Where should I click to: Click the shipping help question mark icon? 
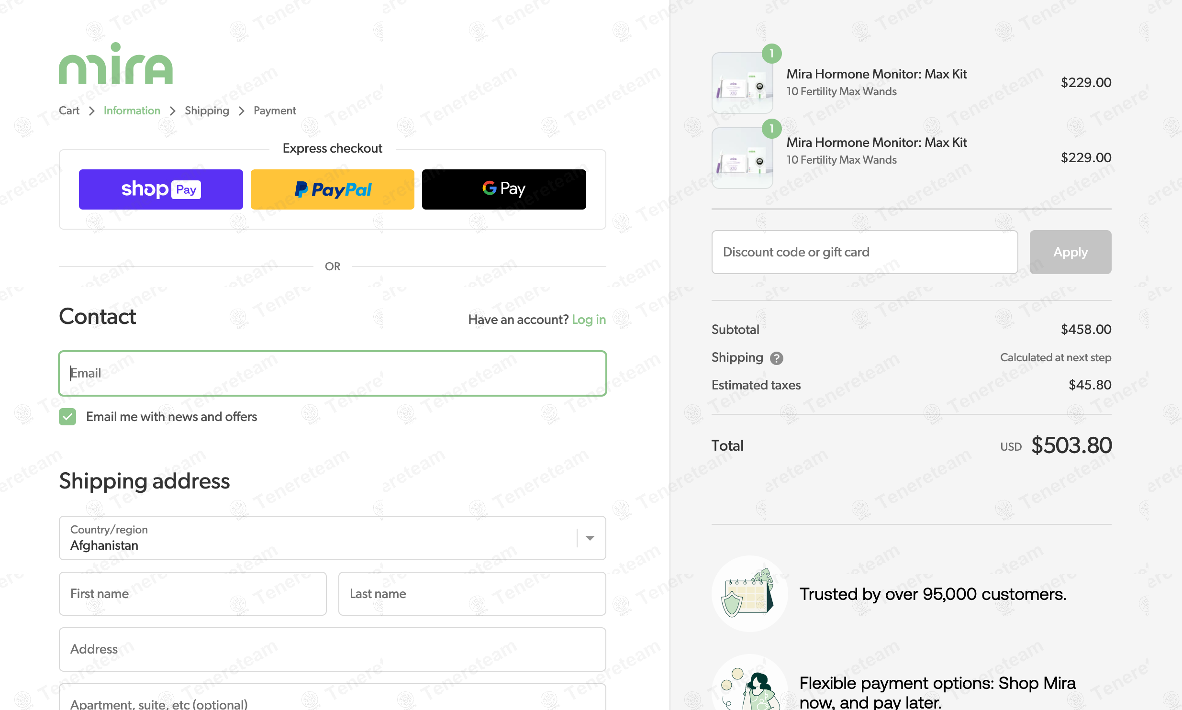click(x=776, y=358)
